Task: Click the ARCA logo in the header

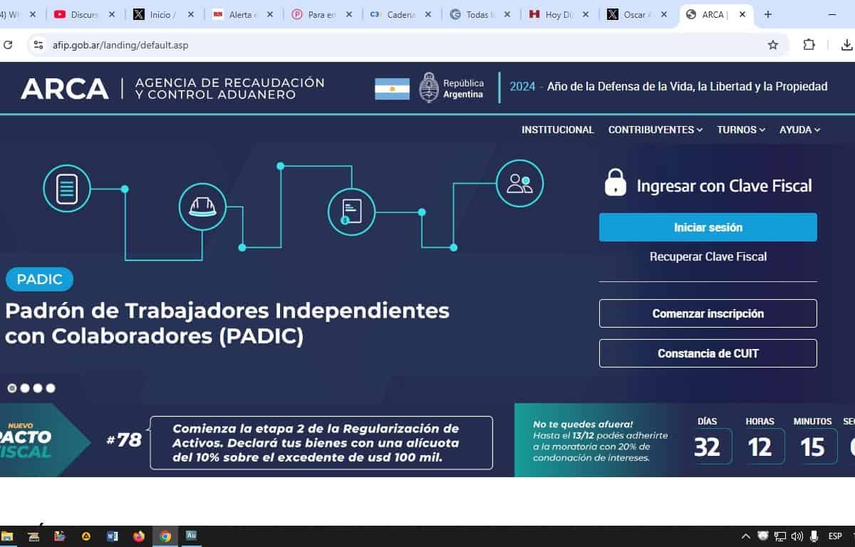Action: [x=65, y=88]
